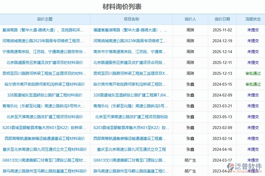Click date 2025-11-02 in the first row
The width and height of the screenshot is (265, 176).
[223, 30]
